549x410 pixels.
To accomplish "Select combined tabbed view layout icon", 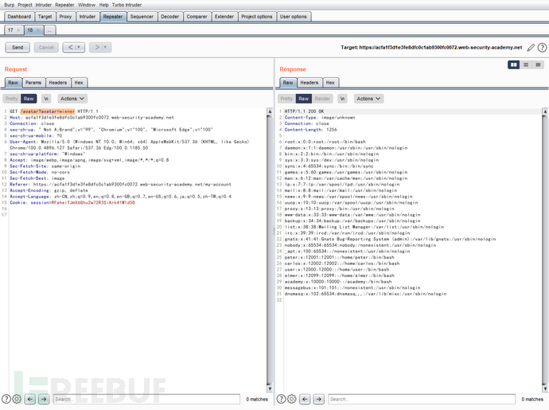I will pyautogui.click(x=538, y=64).
